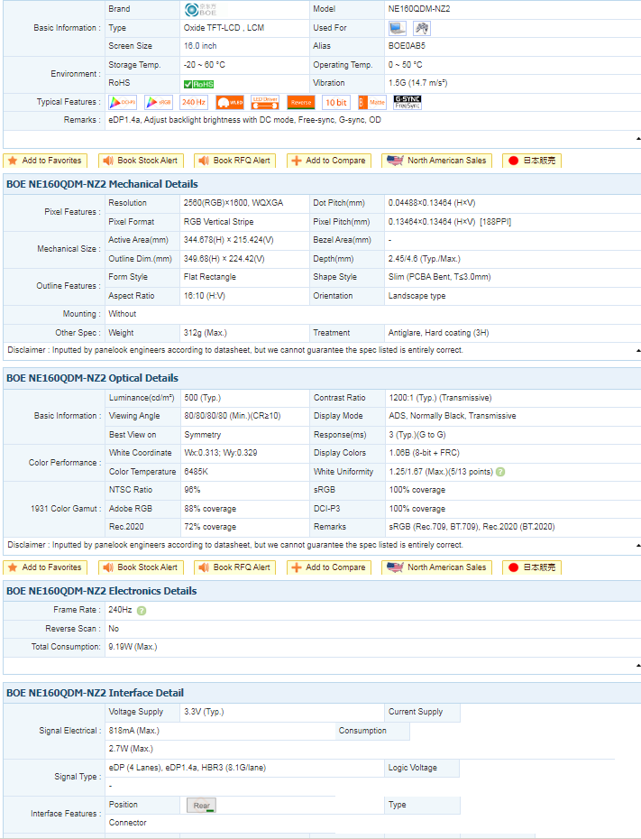The image size is (641, 839).
Task: Click color temperature 6485K
Action: 197,472
